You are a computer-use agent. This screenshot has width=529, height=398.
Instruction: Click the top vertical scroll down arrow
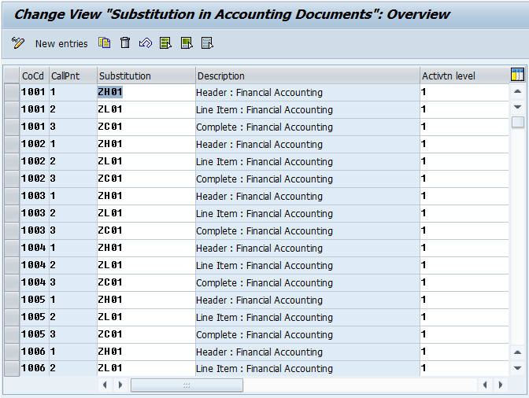coord(517,107)
